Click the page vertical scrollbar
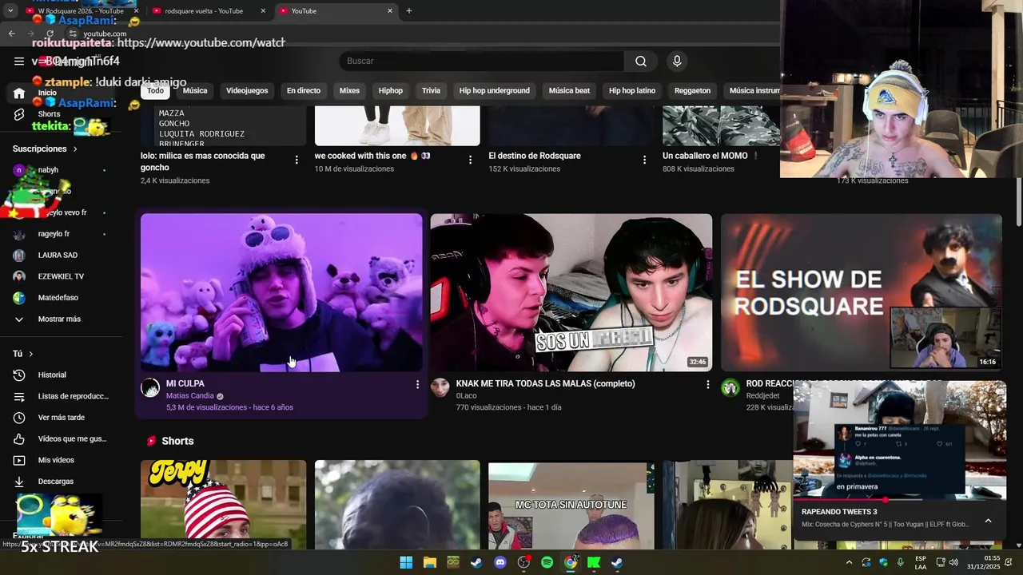Viewport: 1023px width, 575px height. [1018, 202]
